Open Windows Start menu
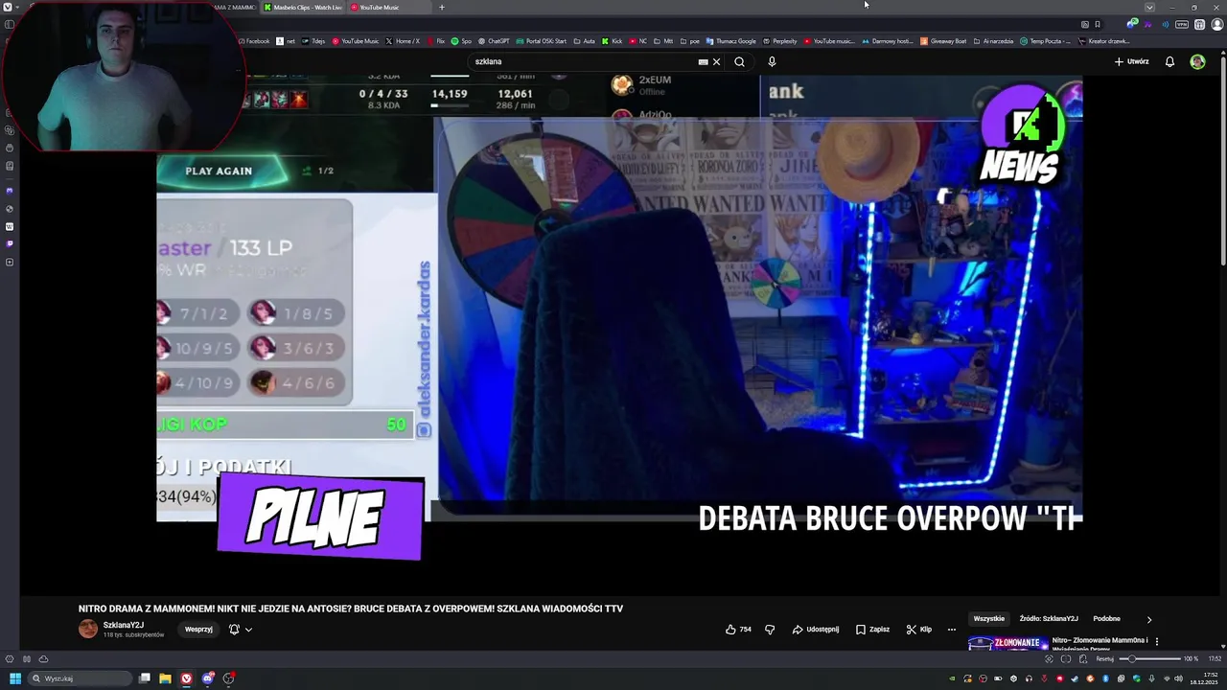The height and width of the screenshot is (690, 1227). click(x=15, y=678)
